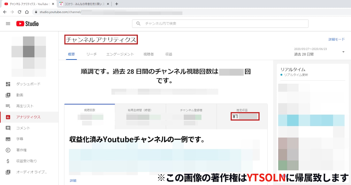Open 再生リスト in the sidebar
Screen dimensions: 351x185
pyautogui.click(x=29, y=106)
